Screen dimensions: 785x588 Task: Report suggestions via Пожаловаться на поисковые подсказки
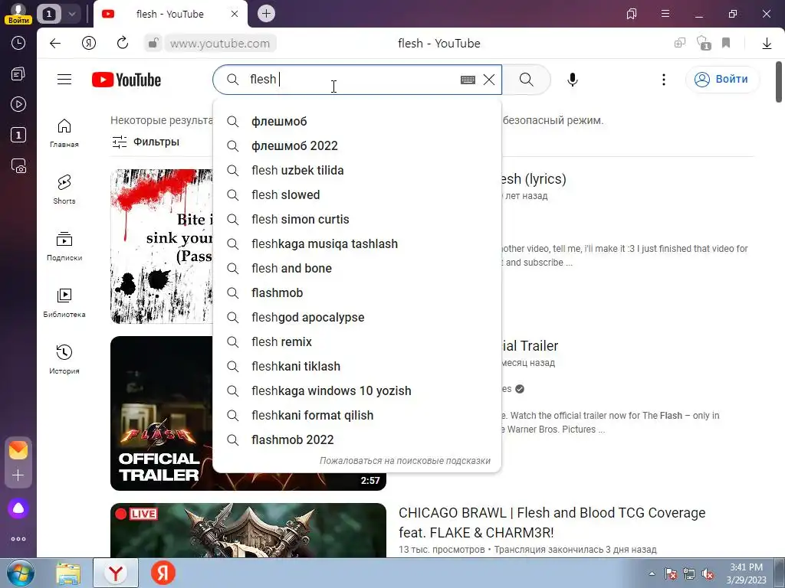[405, 460]
